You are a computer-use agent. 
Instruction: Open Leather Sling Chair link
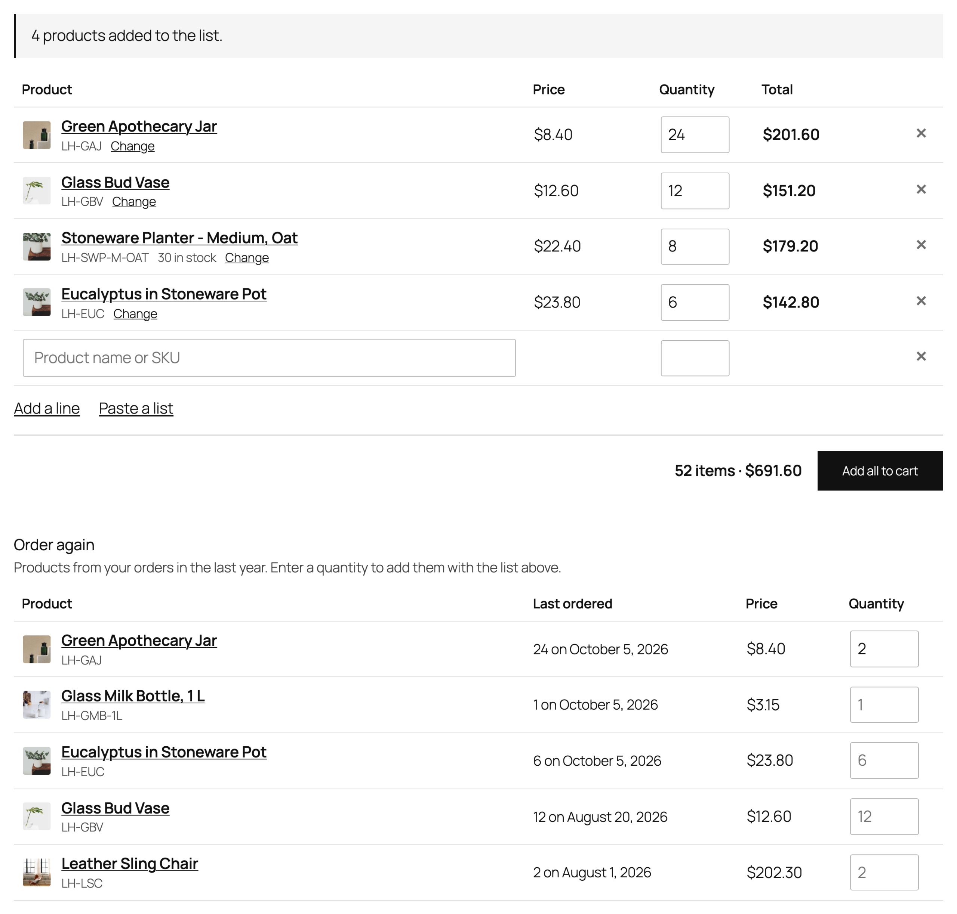[130, 863]
